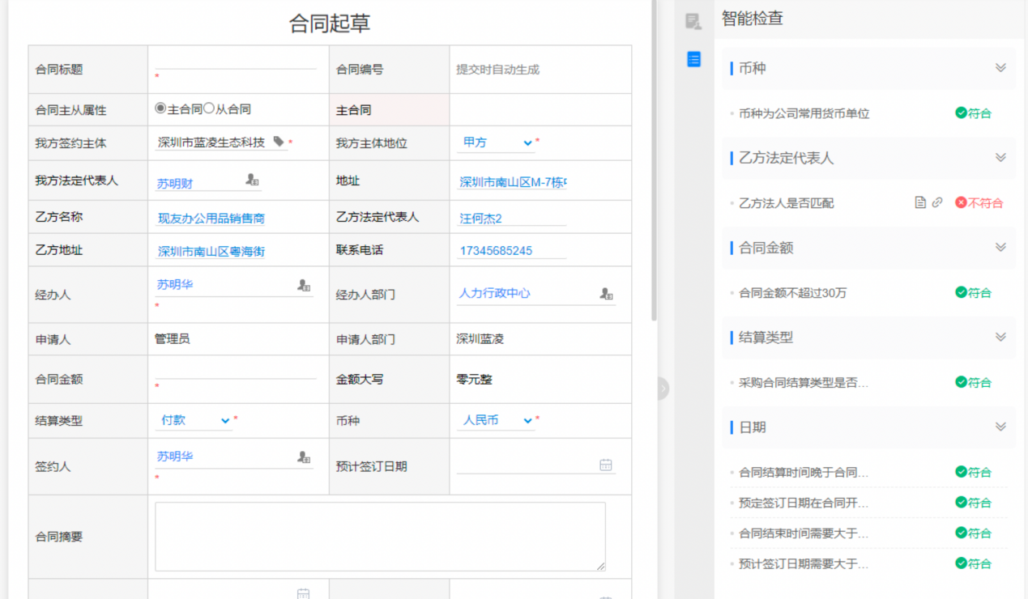This screenshot has height=599, width=1028.
Task: Collapse the 乙方法定代表人 check section
Action: point(1000,158)
